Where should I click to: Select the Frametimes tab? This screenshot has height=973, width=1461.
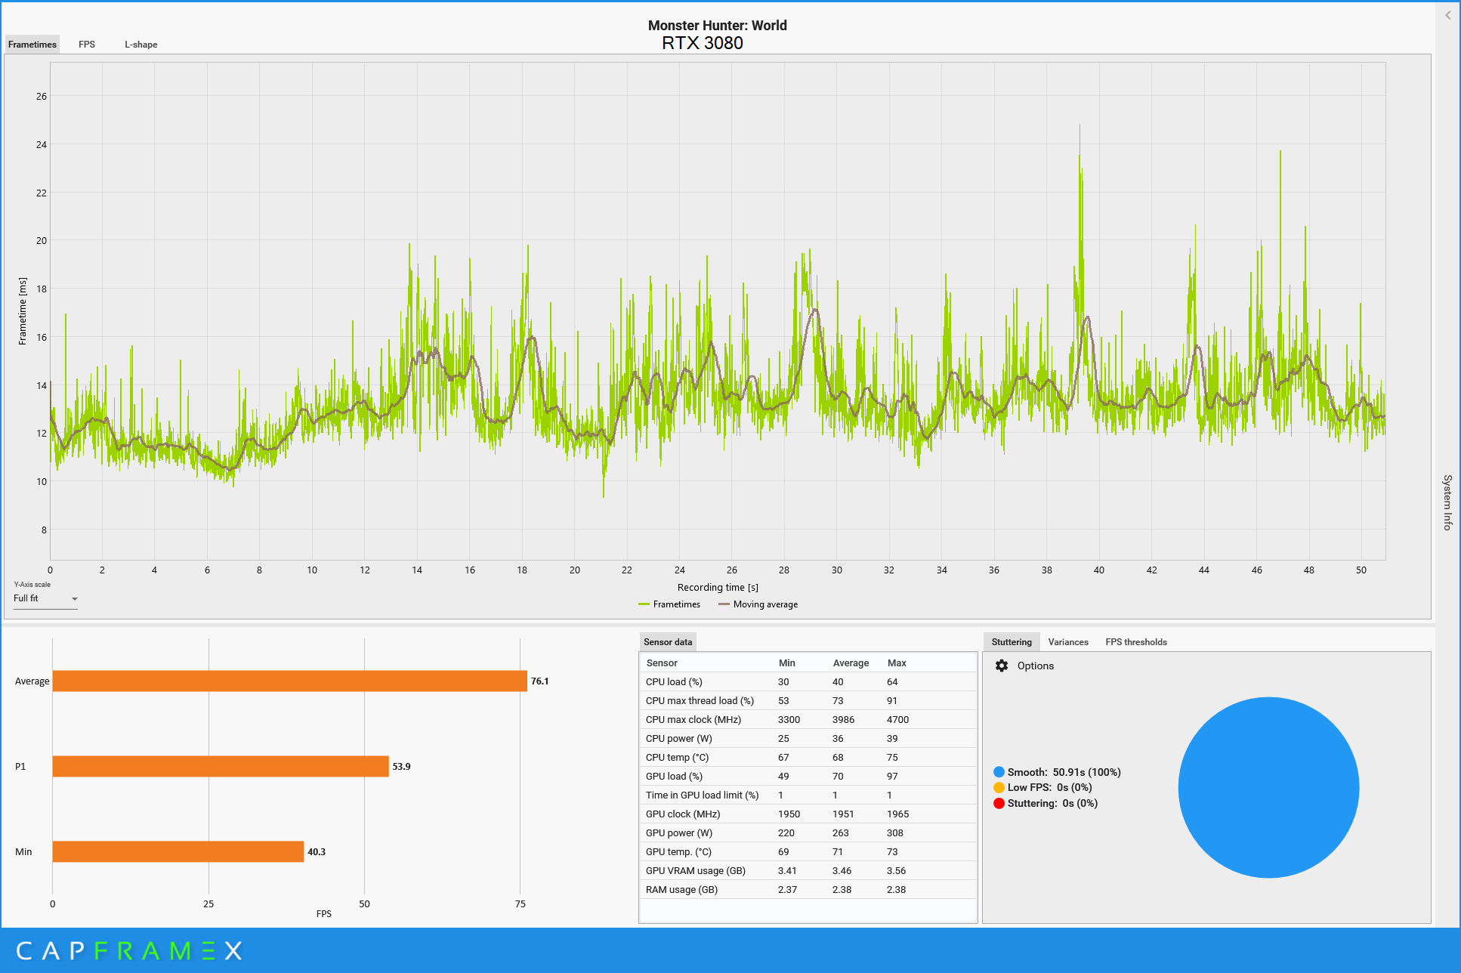pyautogui.click(x=32, y=45)
